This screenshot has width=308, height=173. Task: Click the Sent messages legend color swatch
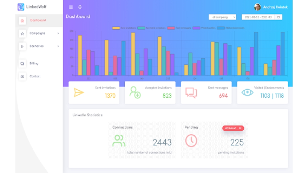point(171,28)
